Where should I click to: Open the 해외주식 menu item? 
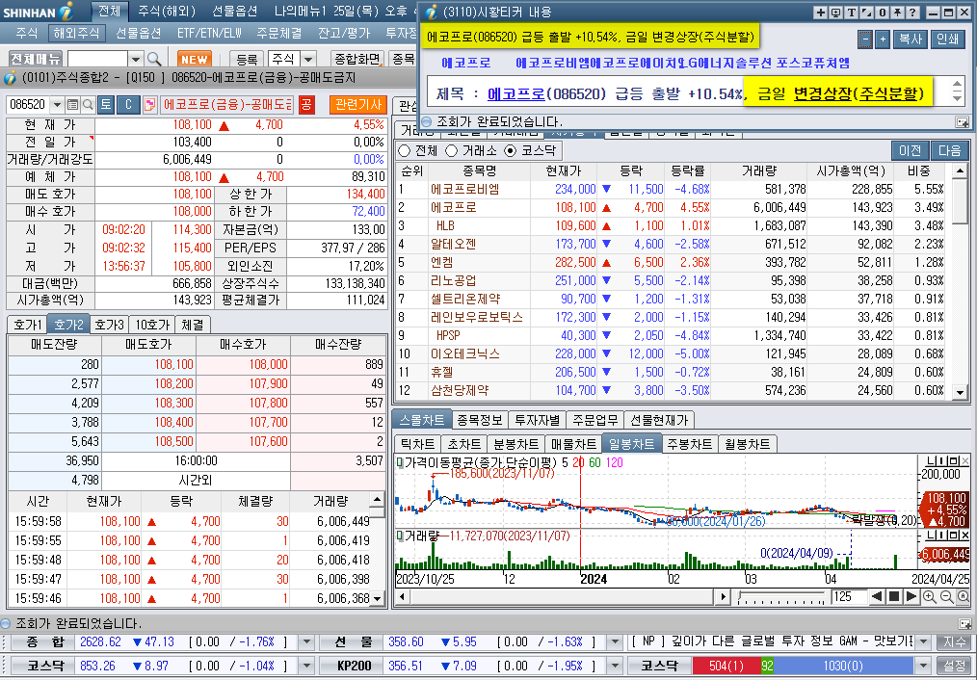(x=75, y=33)
